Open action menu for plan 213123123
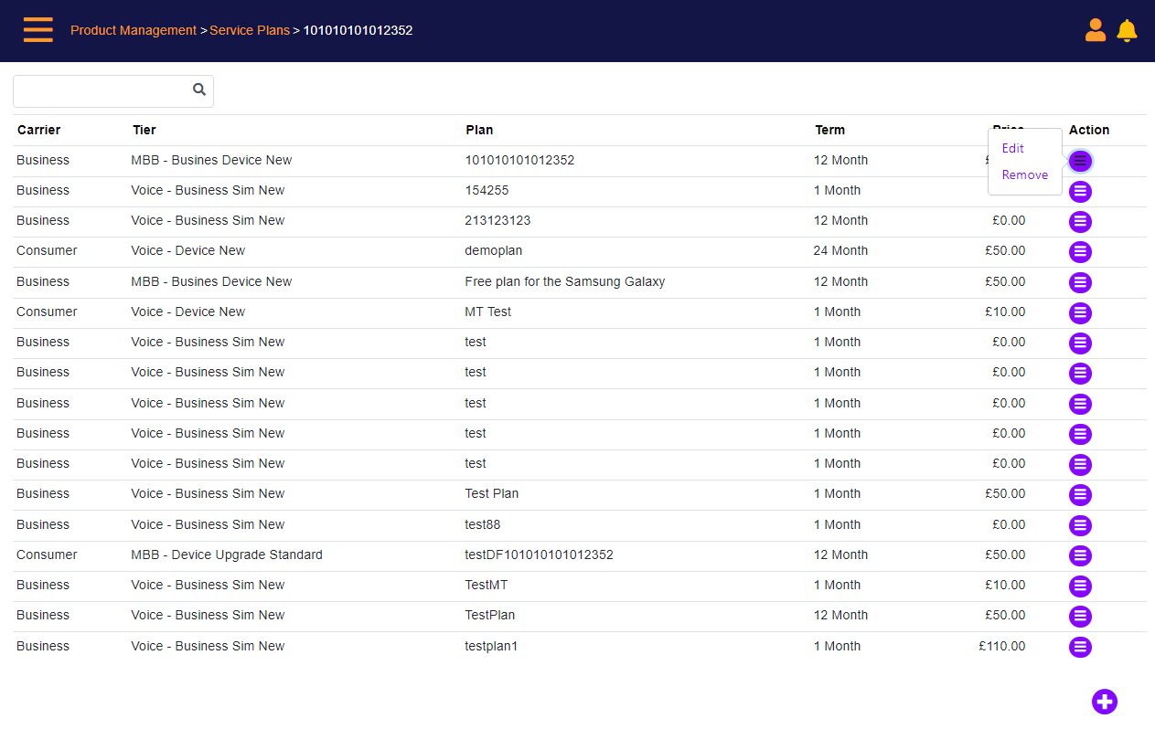This screenshot has height=750, width=1155. [x=1080, y=222]
